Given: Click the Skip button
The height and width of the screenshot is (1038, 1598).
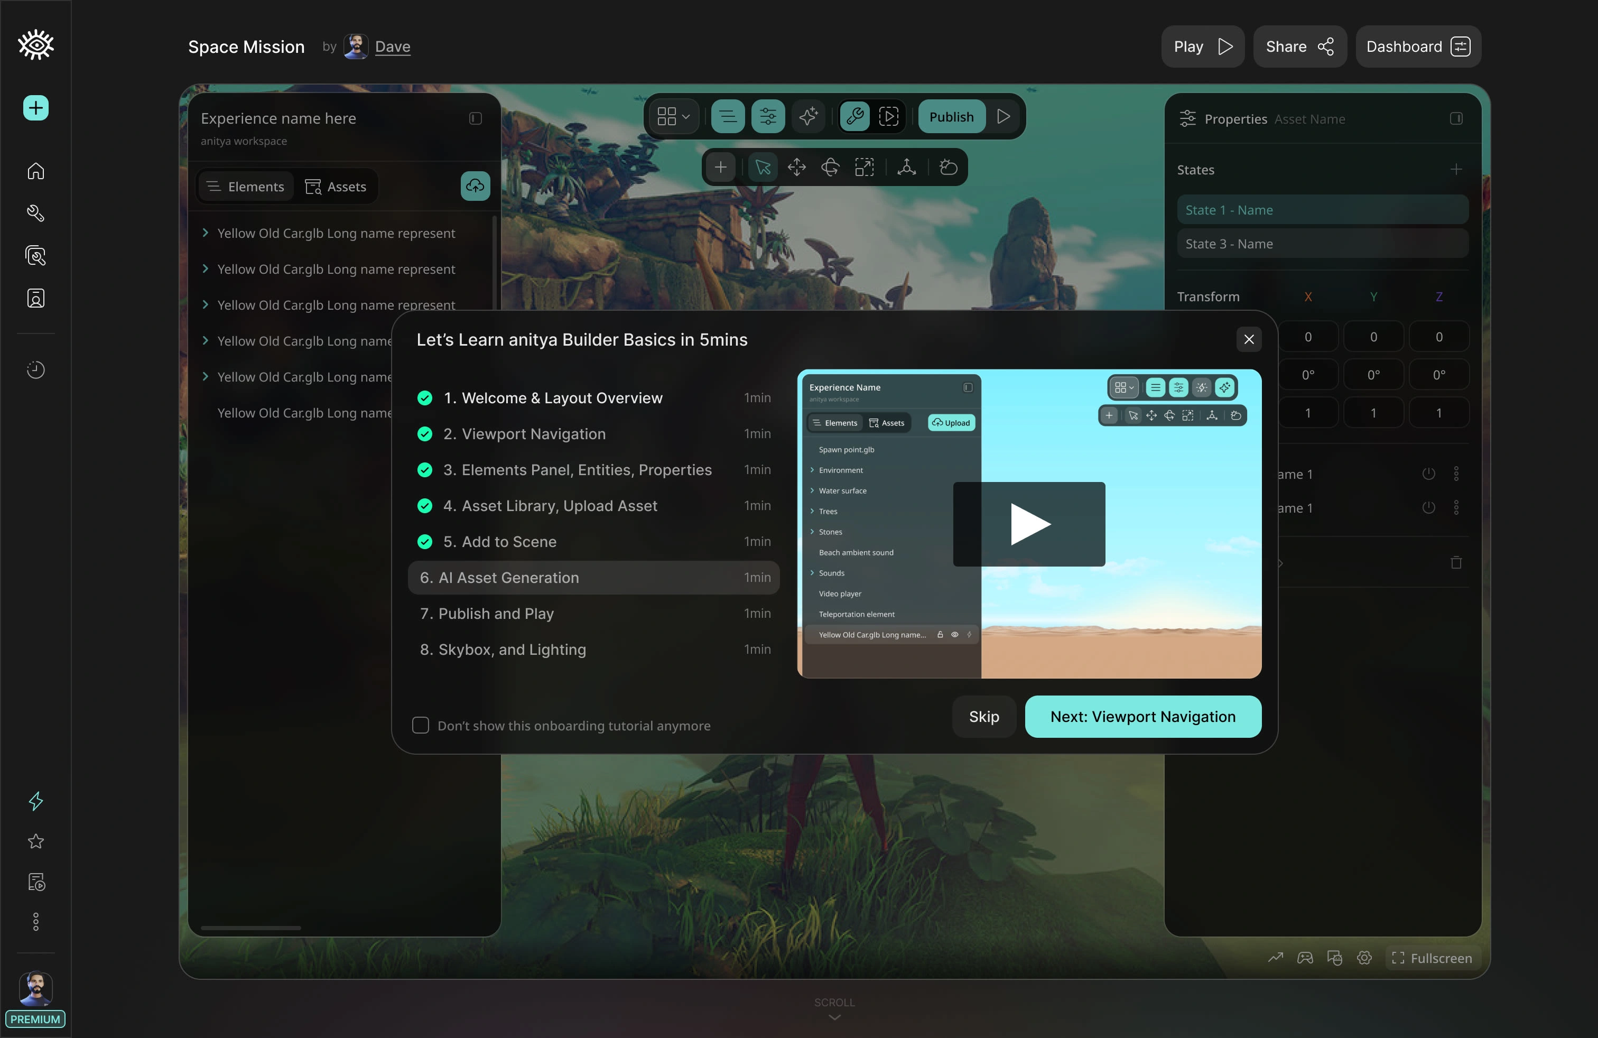Looking at the screenshot, I should [x=983, y=716].
